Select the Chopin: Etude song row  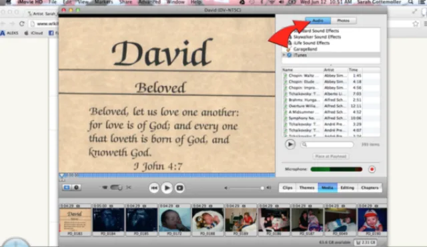tap(331, 81)
